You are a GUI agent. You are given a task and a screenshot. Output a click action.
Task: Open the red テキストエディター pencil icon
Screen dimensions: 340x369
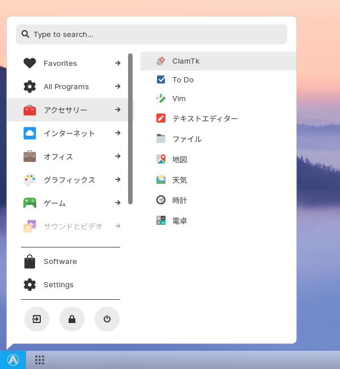coord(161,118)
